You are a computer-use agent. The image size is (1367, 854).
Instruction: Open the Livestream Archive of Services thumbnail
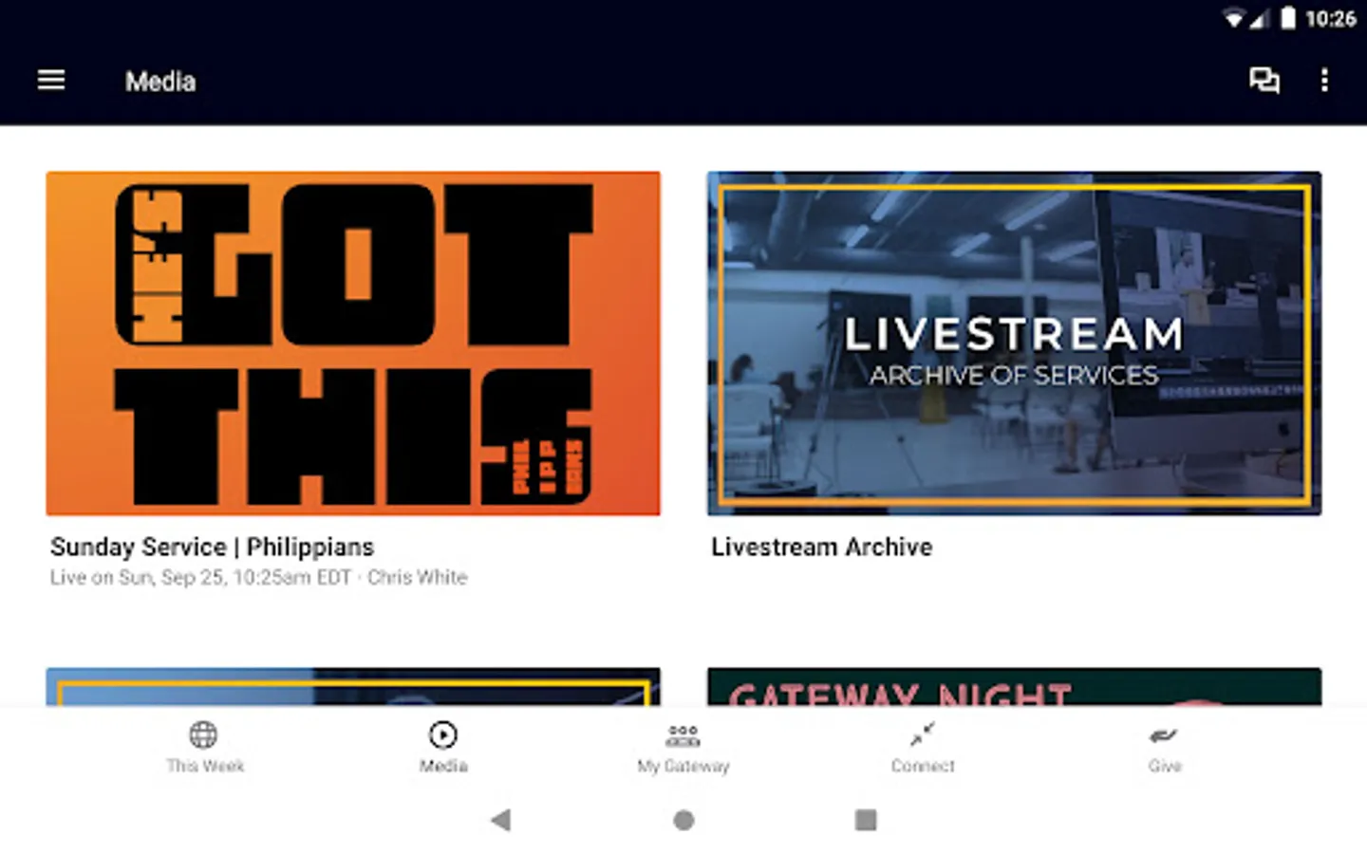1014,343
